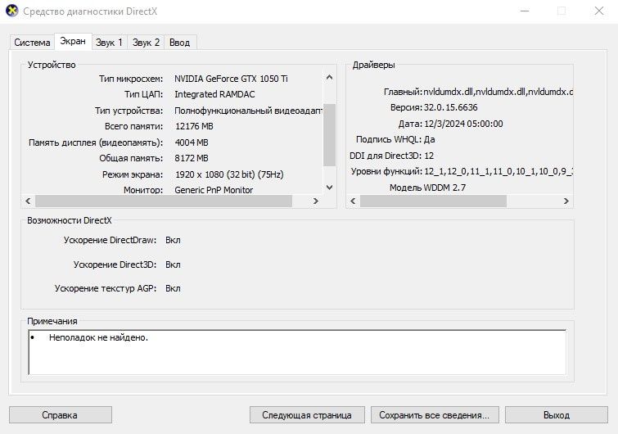Screen dimensions: 618x434
Task: Click the Ускорение текстур AGP label
Action: coord(106,288)
